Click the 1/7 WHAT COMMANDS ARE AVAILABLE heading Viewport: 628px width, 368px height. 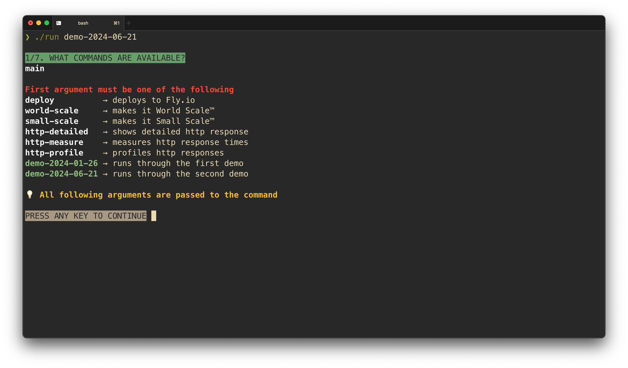click(105, 58)
